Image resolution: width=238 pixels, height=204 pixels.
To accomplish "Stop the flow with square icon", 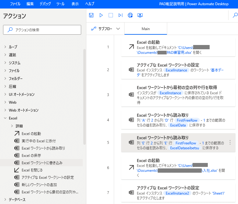I will coord(111,15).
